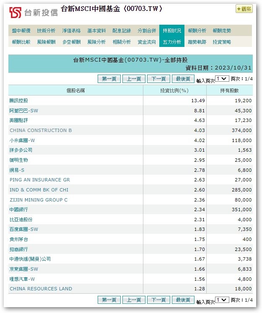Open the 技術分析 tab
This screenshot has width=262, height=313.
click(x=46, y=31)
